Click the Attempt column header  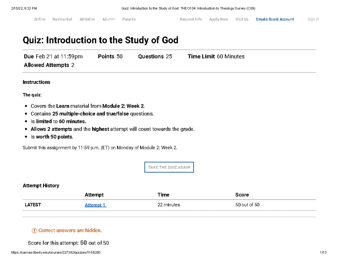(x=94, y=195)
